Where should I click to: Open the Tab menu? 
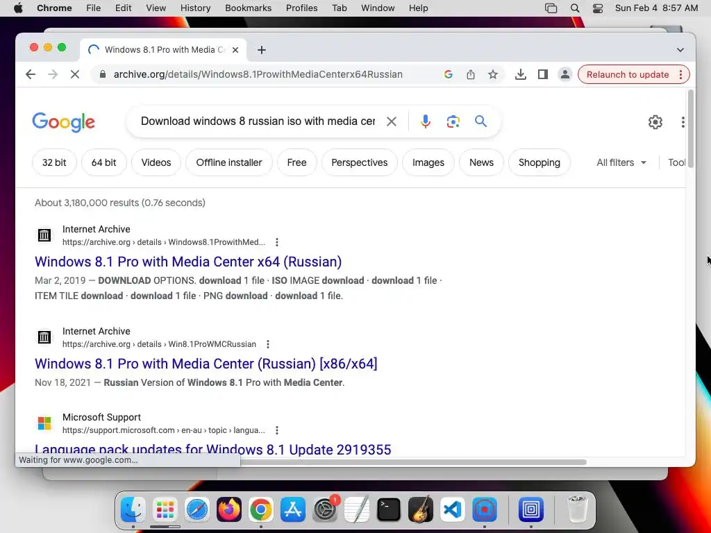[x=339, y=8]
